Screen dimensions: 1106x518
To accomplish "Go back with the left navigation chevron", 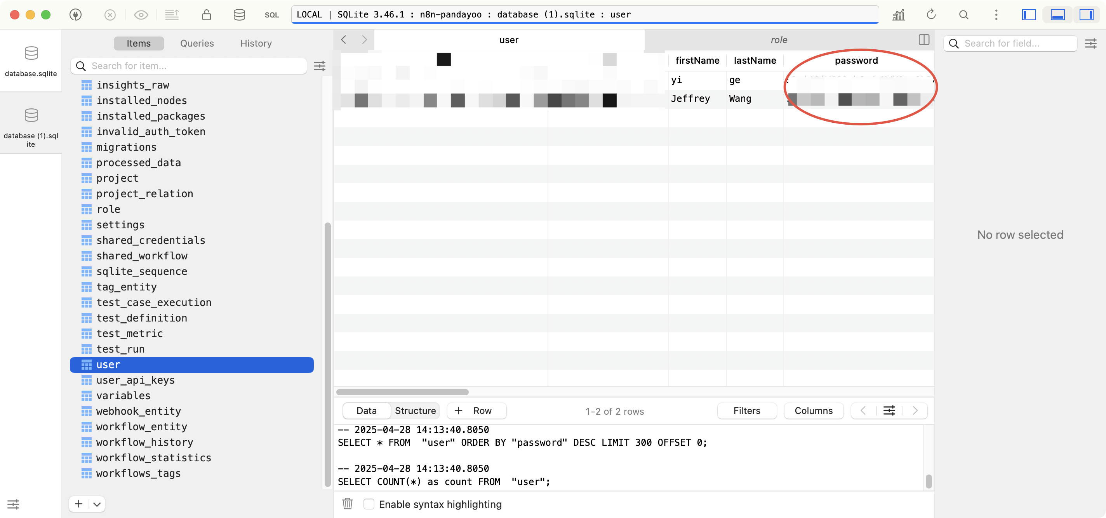I will pos(343,40).
